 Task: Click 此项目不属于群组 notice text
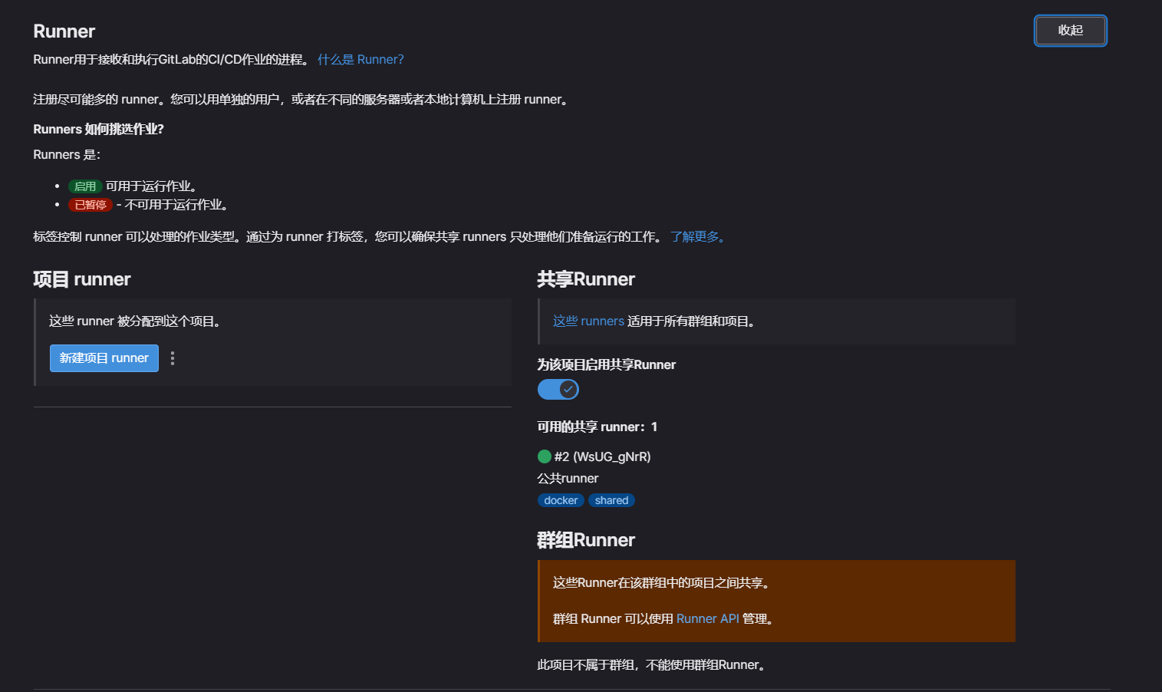652,665
